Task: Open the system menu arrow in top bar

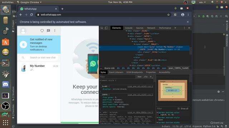Action: point(226,2)
